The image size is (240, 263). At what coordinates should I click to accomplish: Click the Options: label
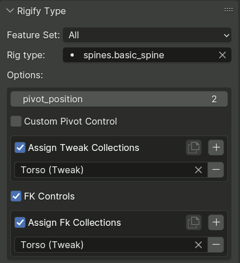pos(25,75)
